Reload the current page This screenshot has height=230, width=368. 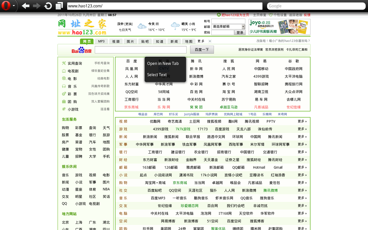48,6
